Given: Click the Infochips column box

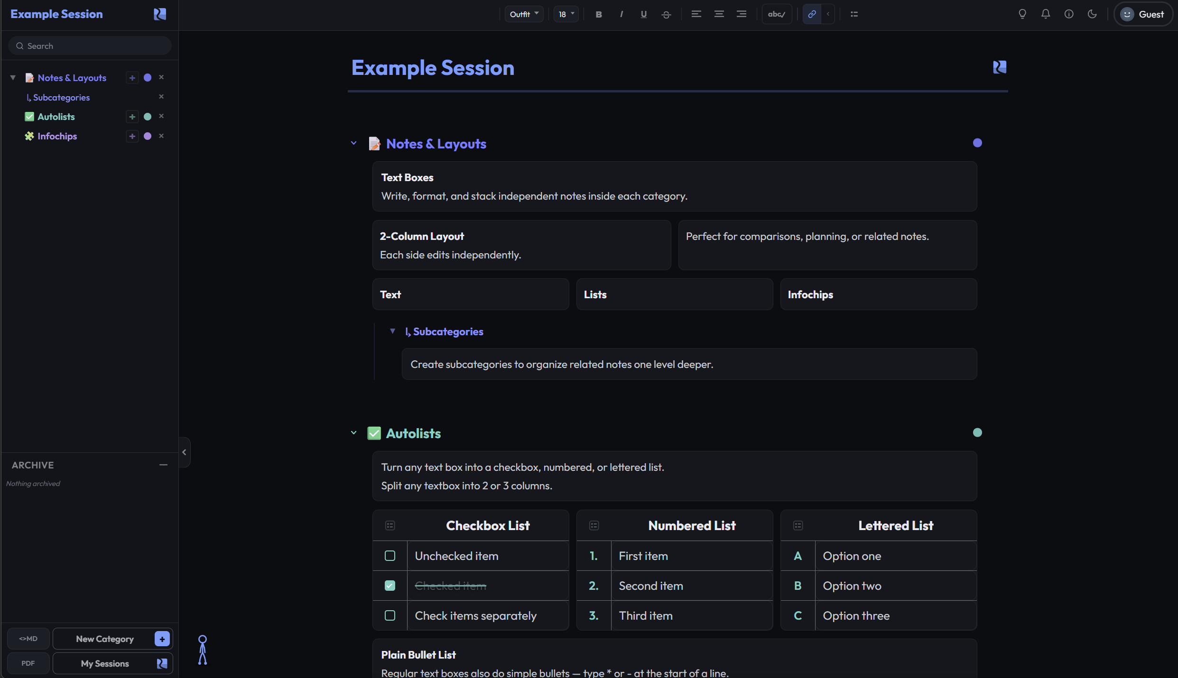Looking at the screenshot, I should (879, 294).
